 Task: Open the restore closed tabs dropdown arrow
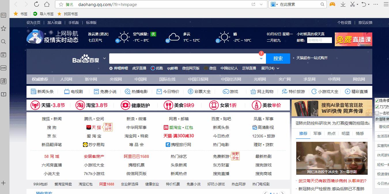369,4
